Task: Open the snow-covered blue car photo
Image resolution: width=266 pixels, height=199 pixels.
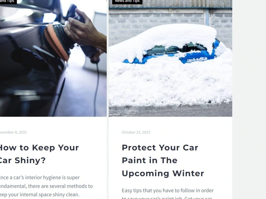Action: 170,58
